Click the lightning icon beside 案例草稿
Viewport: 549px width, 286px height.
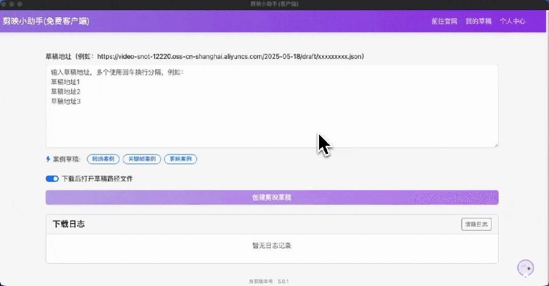click(x=48, y=159)
